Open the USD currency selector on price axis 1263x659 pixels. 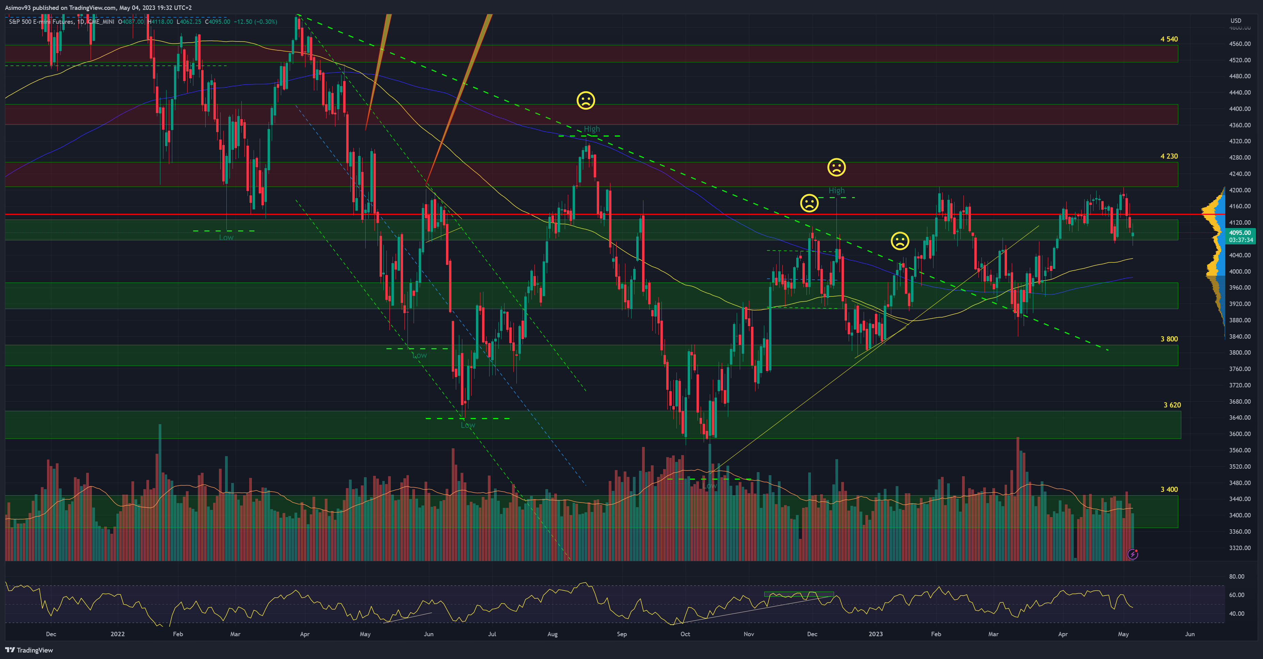[1235, 20]
